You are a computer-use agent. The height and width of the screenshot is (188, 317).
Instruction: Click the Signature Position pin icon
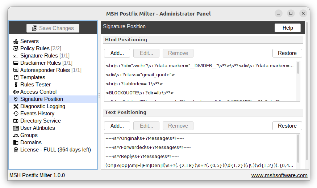click(16, 99)
